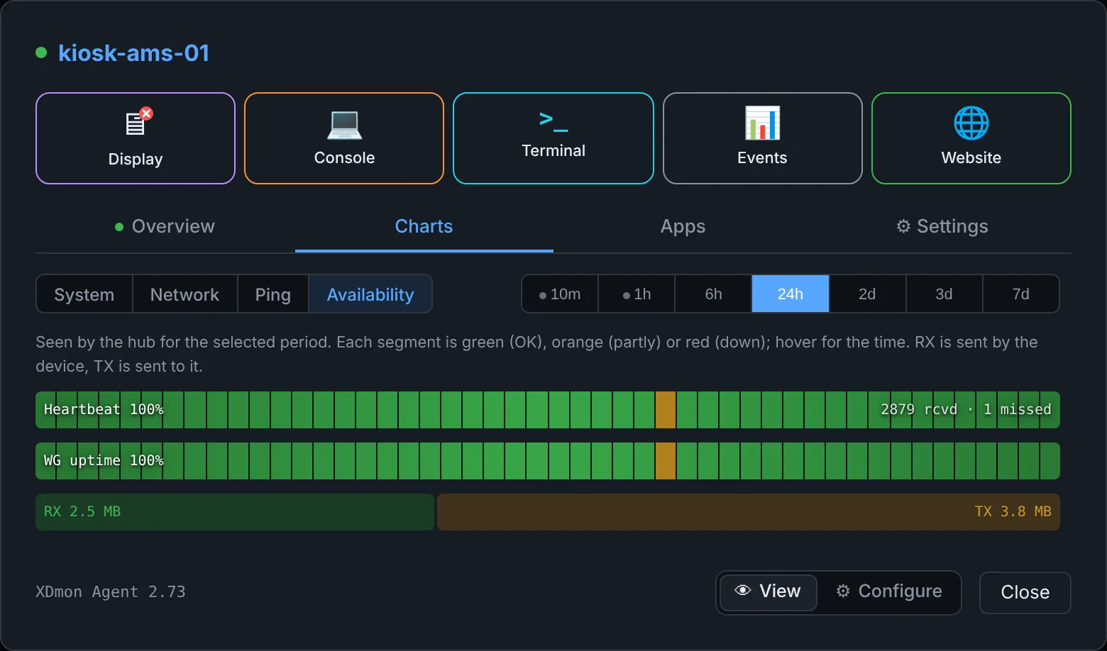The width and height of the screenshot is (1107, 651).
Task: Click the Heartbeat 100% label
Action: (x=104, y=409)
